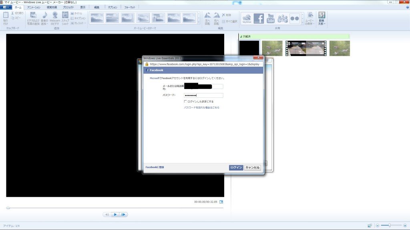
Task: Open the Facebookに登録 link
Action: tap(155, 167)
